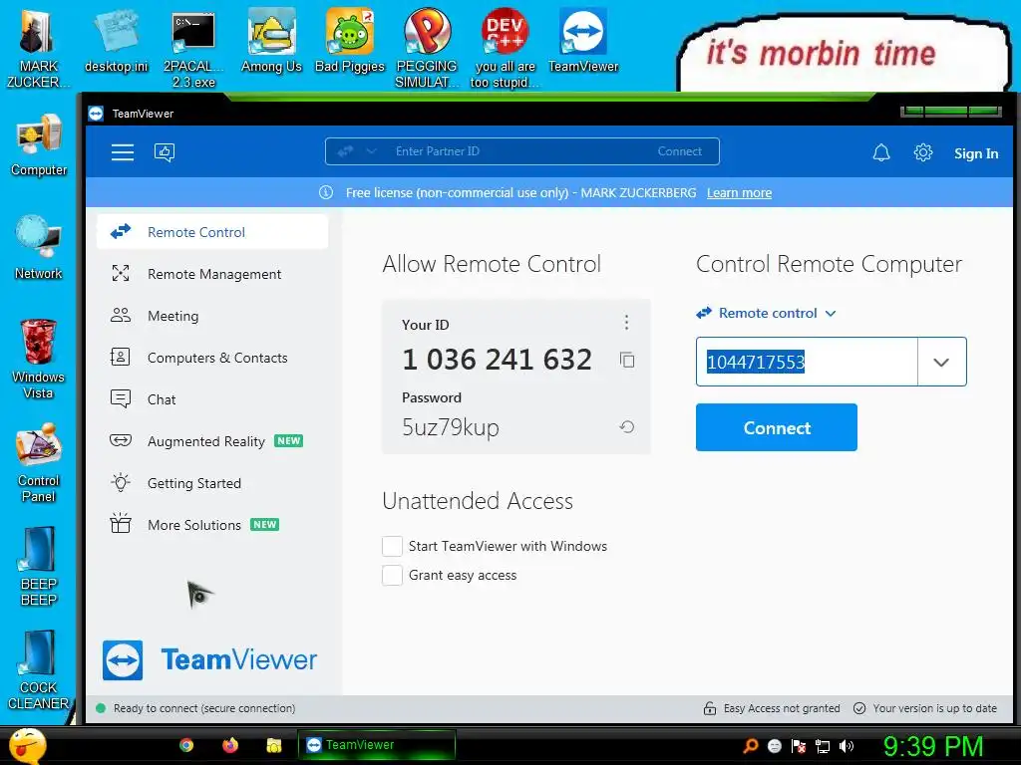This screenshot has height=765, width=1021.
Task: Click Your version is up to date status
Action: 925,708
